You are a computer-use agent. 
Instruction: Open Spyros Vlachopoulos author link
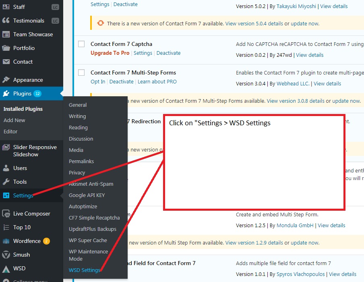(x=300, y=274)
